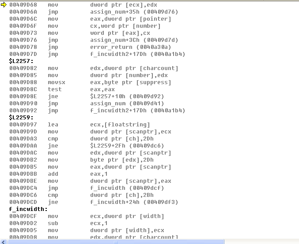Click the add mnemonic at 00409DBB
This screenshot has width=299, height=244.
[53, 174]
